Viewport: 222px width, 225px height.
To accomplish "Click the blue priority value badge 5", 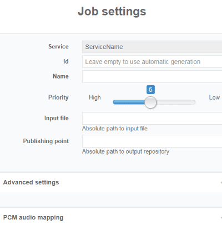I will pyautogui.click(x=150, y=90).
